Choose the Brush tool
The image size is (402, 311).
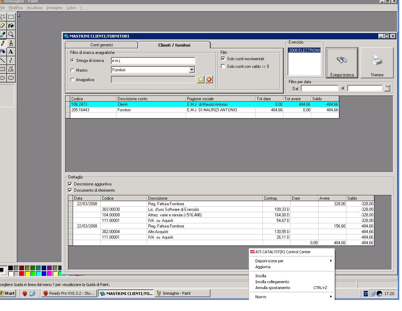[11, 43]
